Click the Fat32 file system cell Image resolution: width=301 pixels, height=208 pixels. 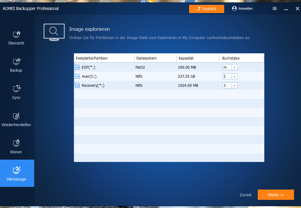(x=140, y=67)
